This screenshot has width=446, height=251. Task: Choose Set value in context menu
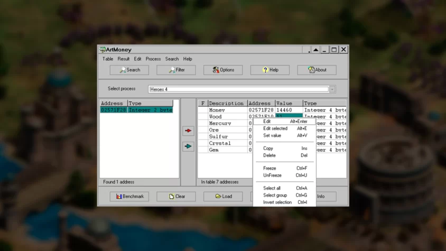284,136
